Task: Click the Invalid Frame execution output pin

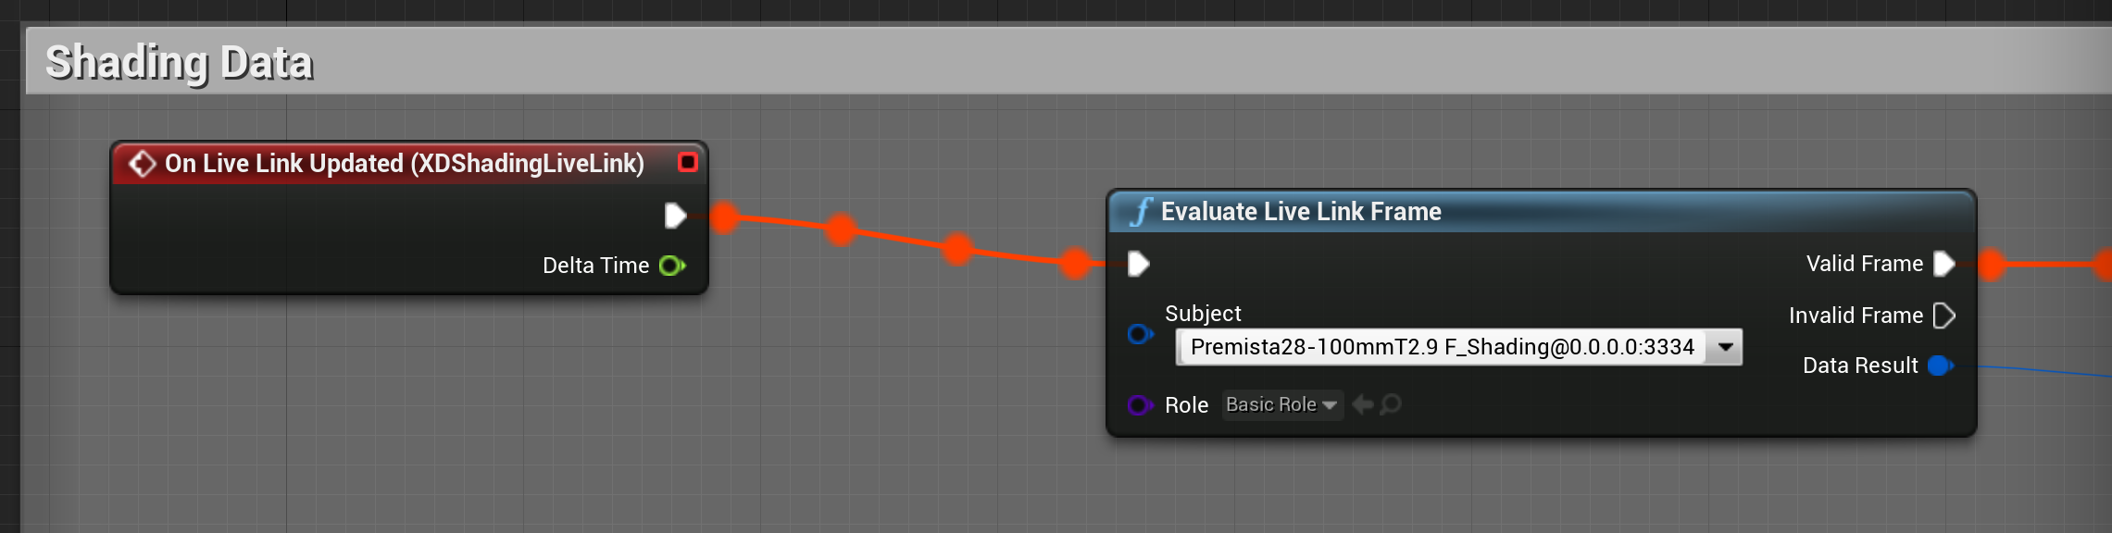Action: click(x=1944, y=316)
